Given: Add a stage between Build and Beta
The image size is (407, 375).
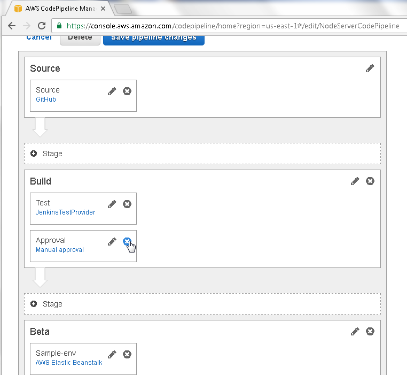Looking at the screenshot, I should coord(202,304).
